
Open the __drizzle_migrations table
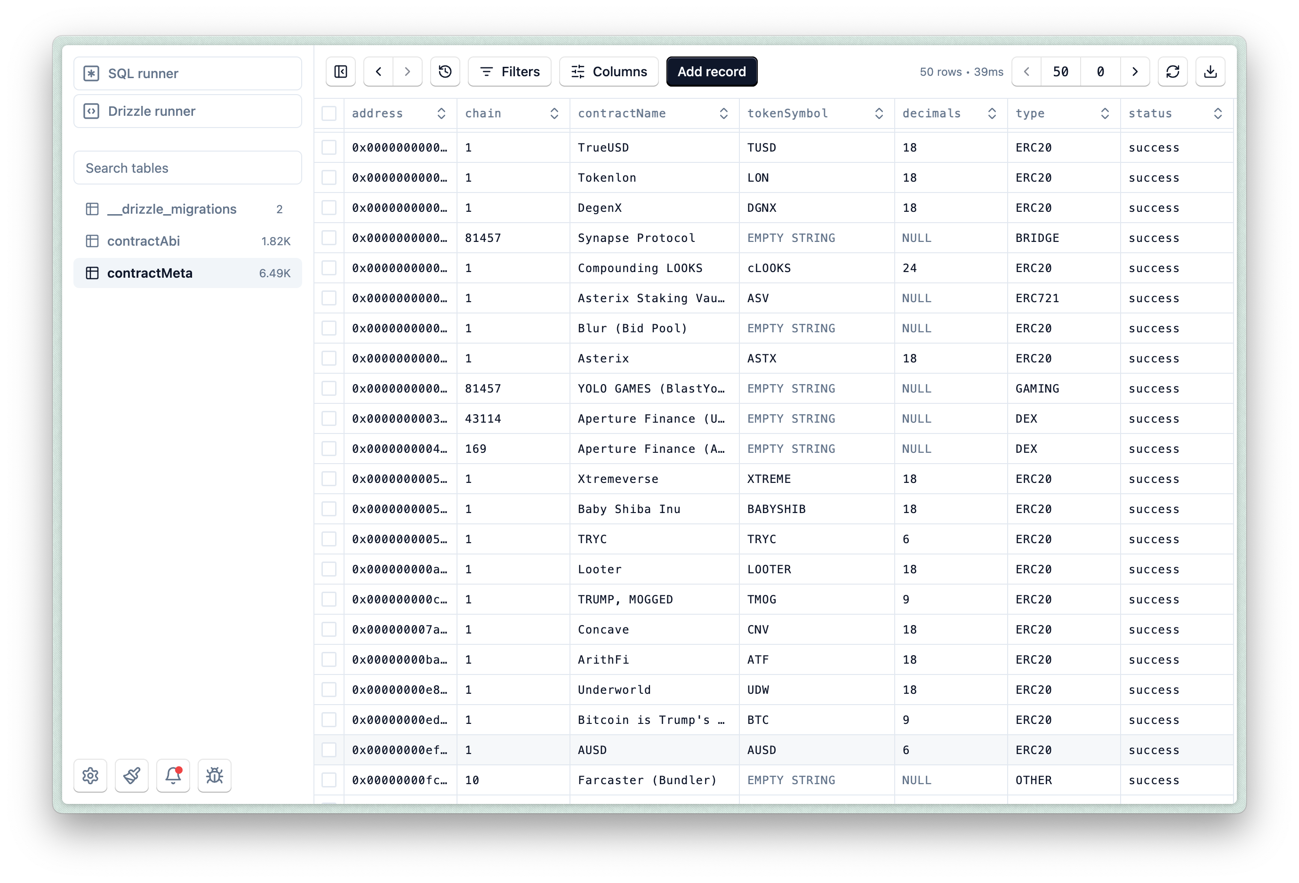click(x=188, y=209)
